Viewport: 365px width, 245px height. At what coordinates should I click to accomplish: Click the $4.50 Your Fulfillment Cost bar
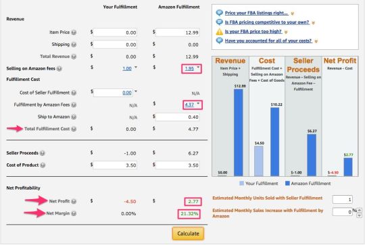point(259,161)
